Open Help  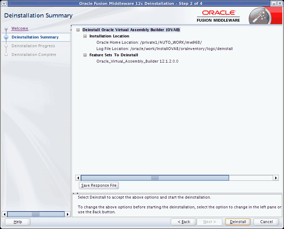pos(18,222)
